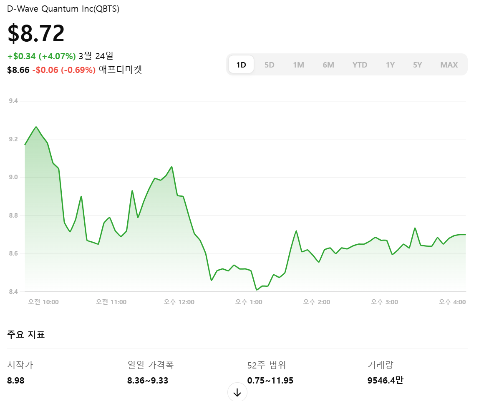Image resolution: width=489 pixels, height=401 pixels.
Task: Show the 1Y yearly chart
Action: coord(390,65)
